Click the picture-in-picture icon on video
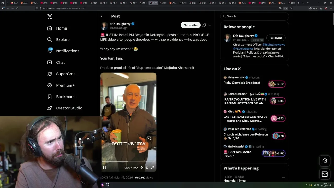334x188 pixels. (149, 139)
